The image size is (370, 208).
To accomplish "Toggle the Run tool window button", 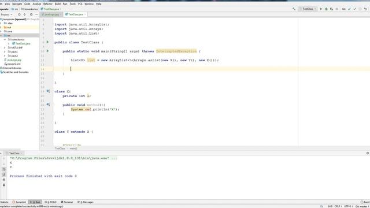I will tap(35, 202).
